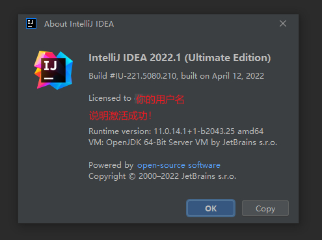Click the red username annotation 你的用户名
Image resolution: width=322 pixels, height=240 pixels.
click(x=160, y=100)
